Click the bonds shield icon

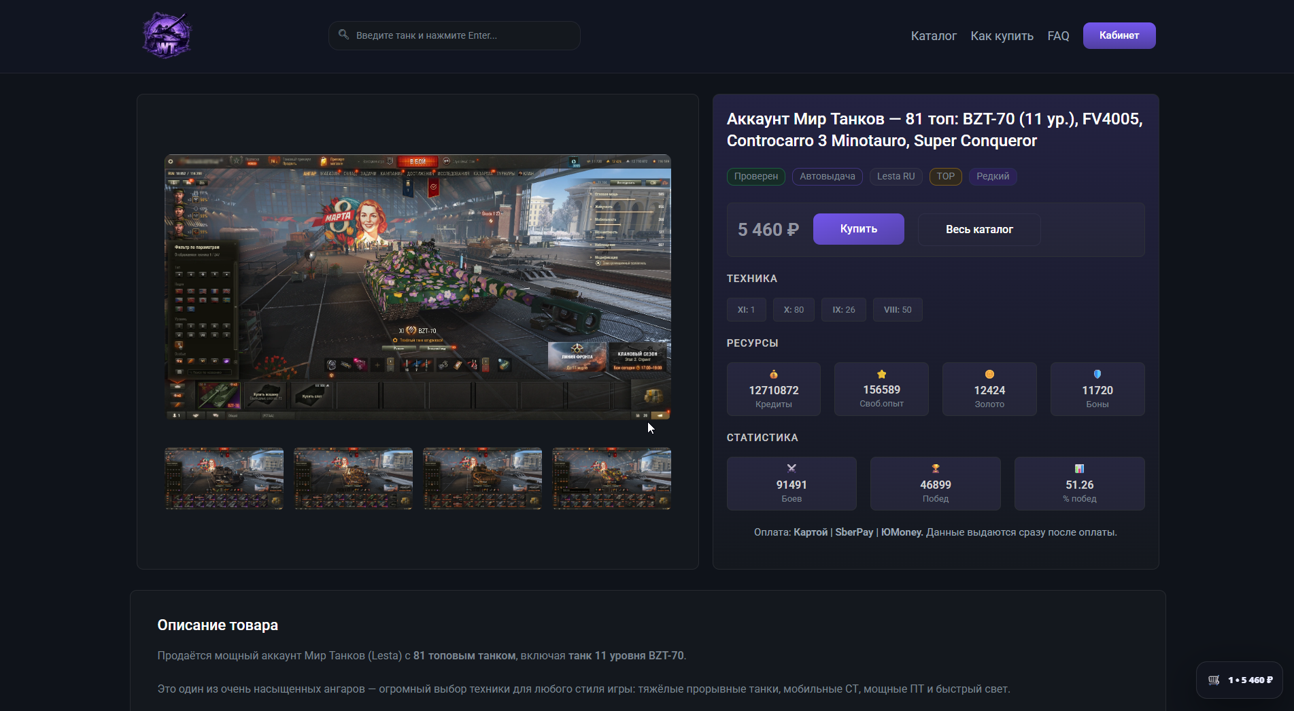pyautogui.click(x=1097, y=375)
